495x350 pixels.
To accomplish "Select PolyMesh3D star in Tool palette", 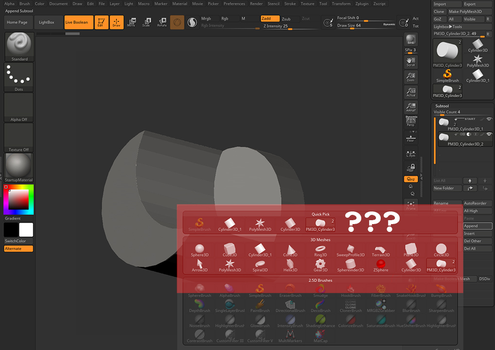I will point(477,61).
